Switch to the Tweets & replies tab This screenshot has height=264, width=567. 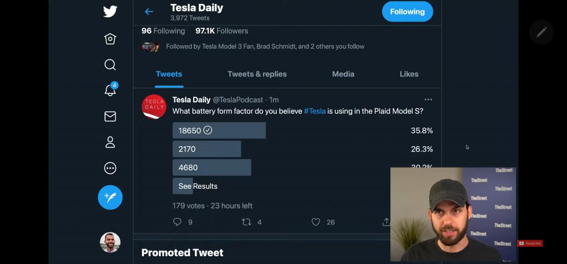(257, 74)
